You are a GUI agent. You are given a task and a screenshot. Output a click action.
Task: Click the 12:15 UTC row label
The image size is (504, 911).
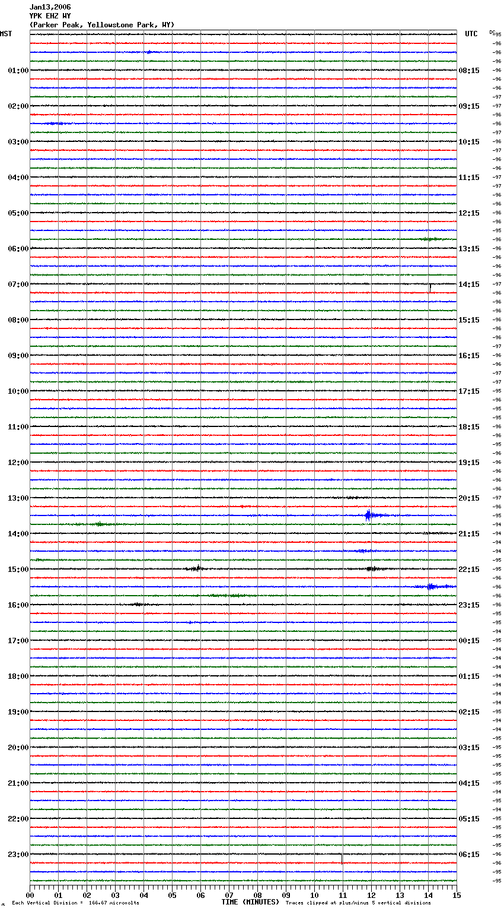[469, 213]
